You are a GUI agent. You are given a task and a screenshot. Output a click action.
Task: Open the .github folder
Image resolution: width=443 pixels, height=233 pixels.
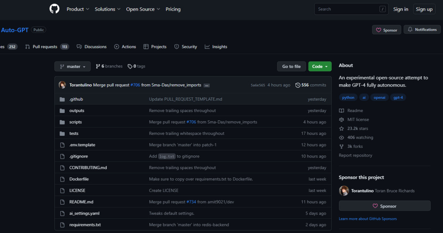pos(76,99)
